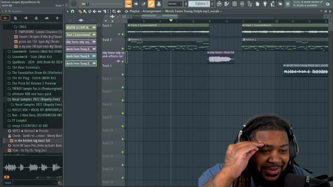Open the Playlist view from top toolbar

(219, 4)
